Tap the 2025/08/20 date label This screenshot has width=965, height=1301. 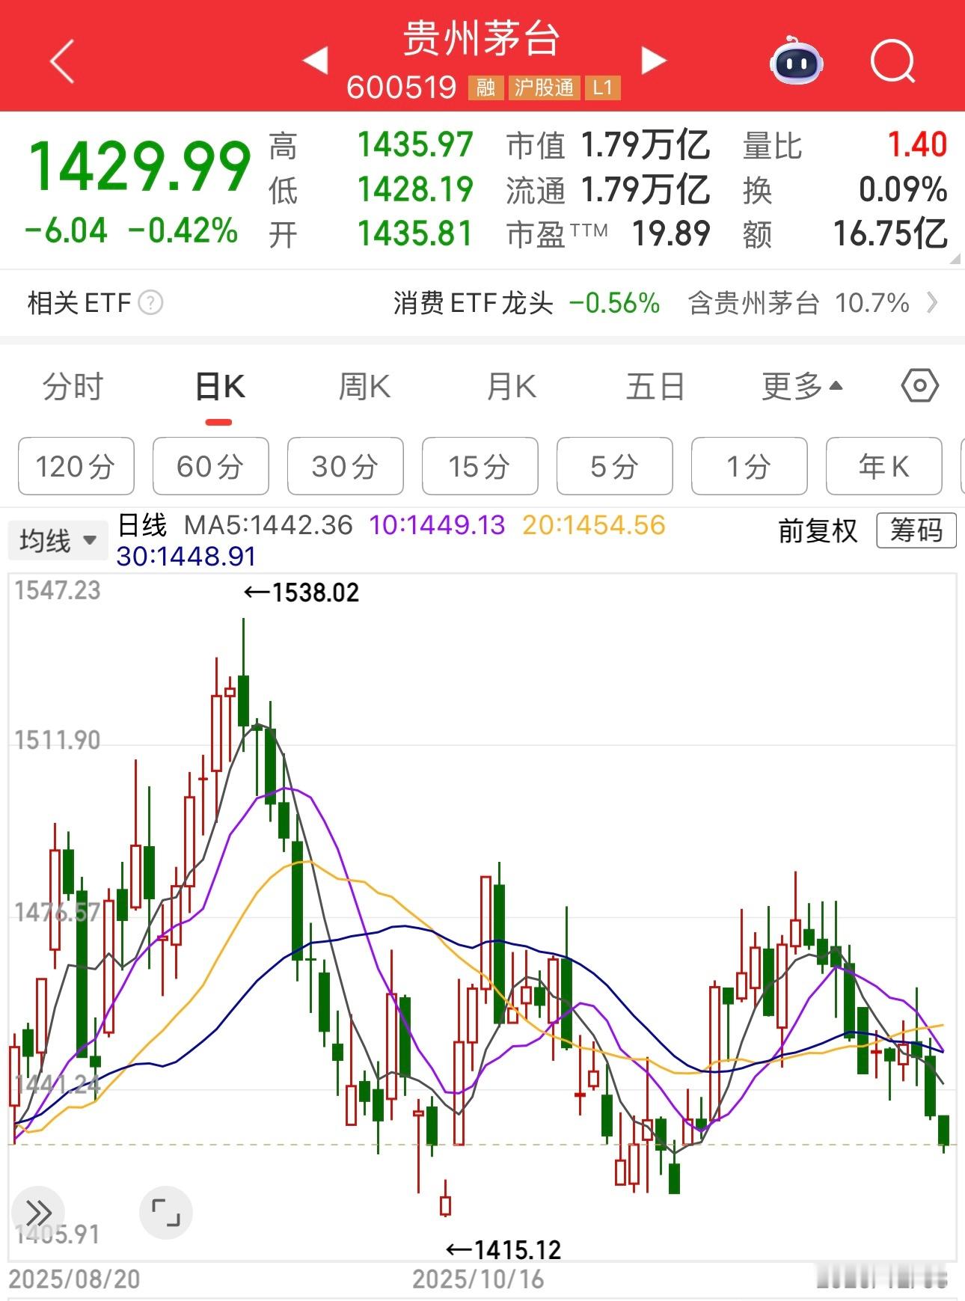point(75,1279)
